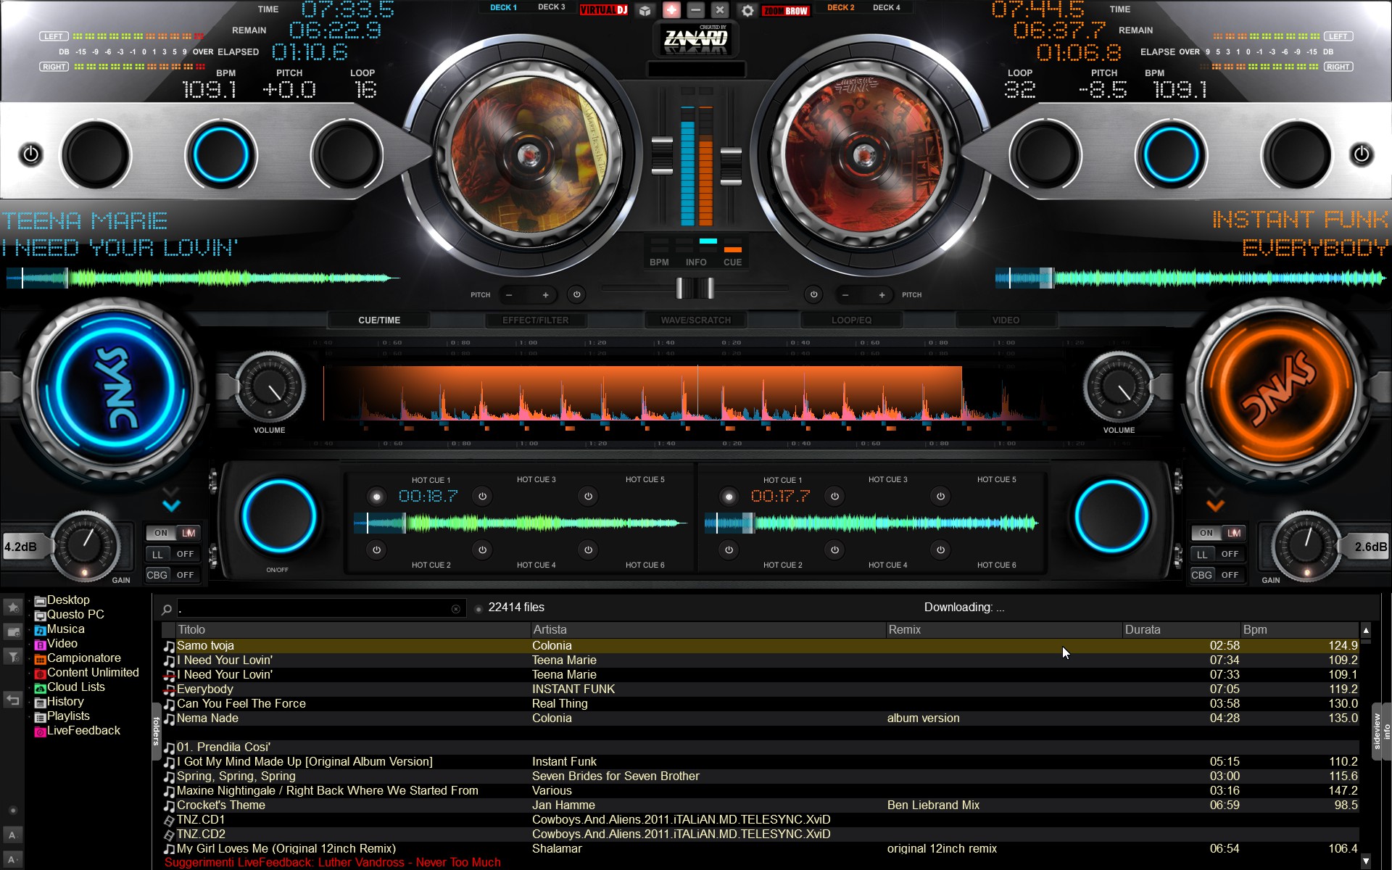Select the track Can You Feel The Force
Viewport: 1392px width, 870px height.
point(241,703)
